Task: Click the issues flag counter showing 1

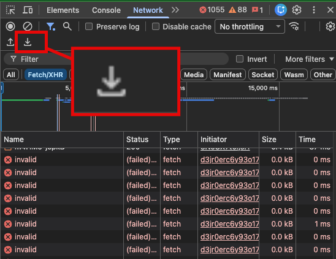Action: tap(258, 10)
